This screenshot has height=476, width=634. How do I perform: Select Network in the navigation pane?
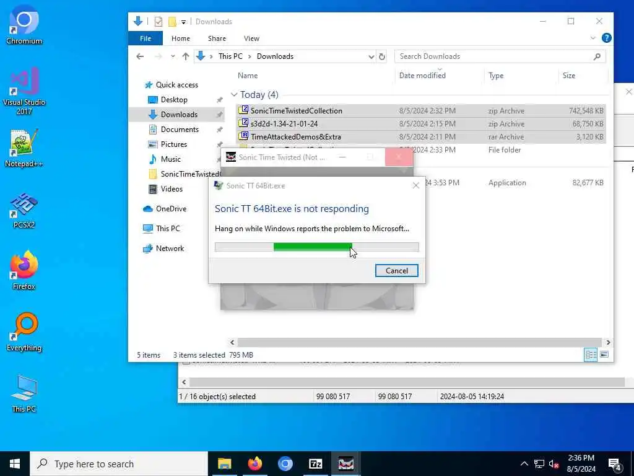coord(170,249)
